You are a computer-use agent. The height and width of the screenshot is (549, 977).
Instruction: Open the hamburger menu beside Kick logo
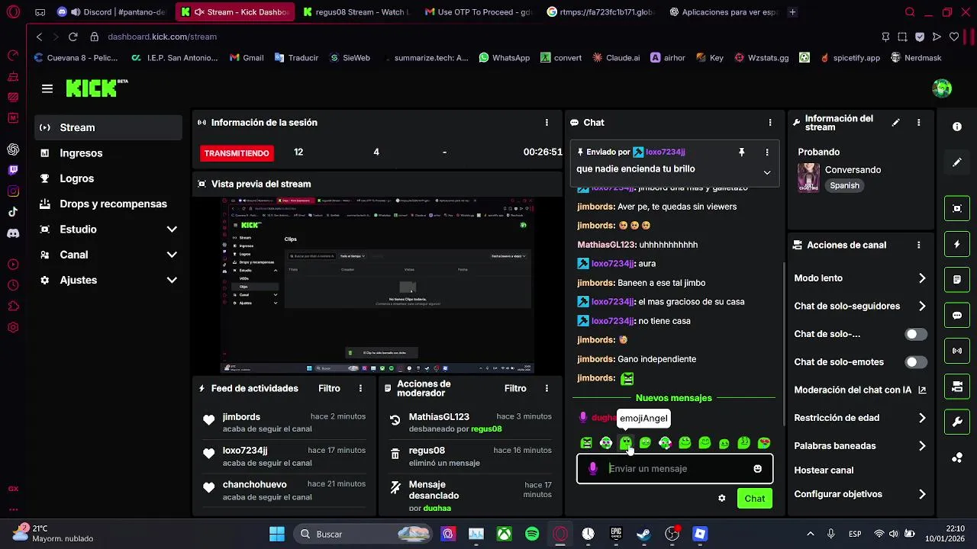pyautogui.click(x=47, y=88)
